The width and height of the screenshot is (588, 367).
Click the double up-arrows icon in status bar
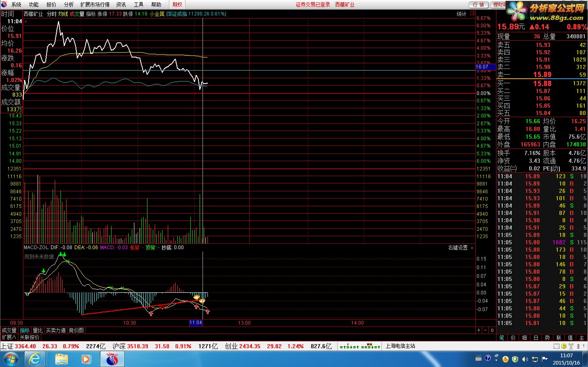point(577,346)
